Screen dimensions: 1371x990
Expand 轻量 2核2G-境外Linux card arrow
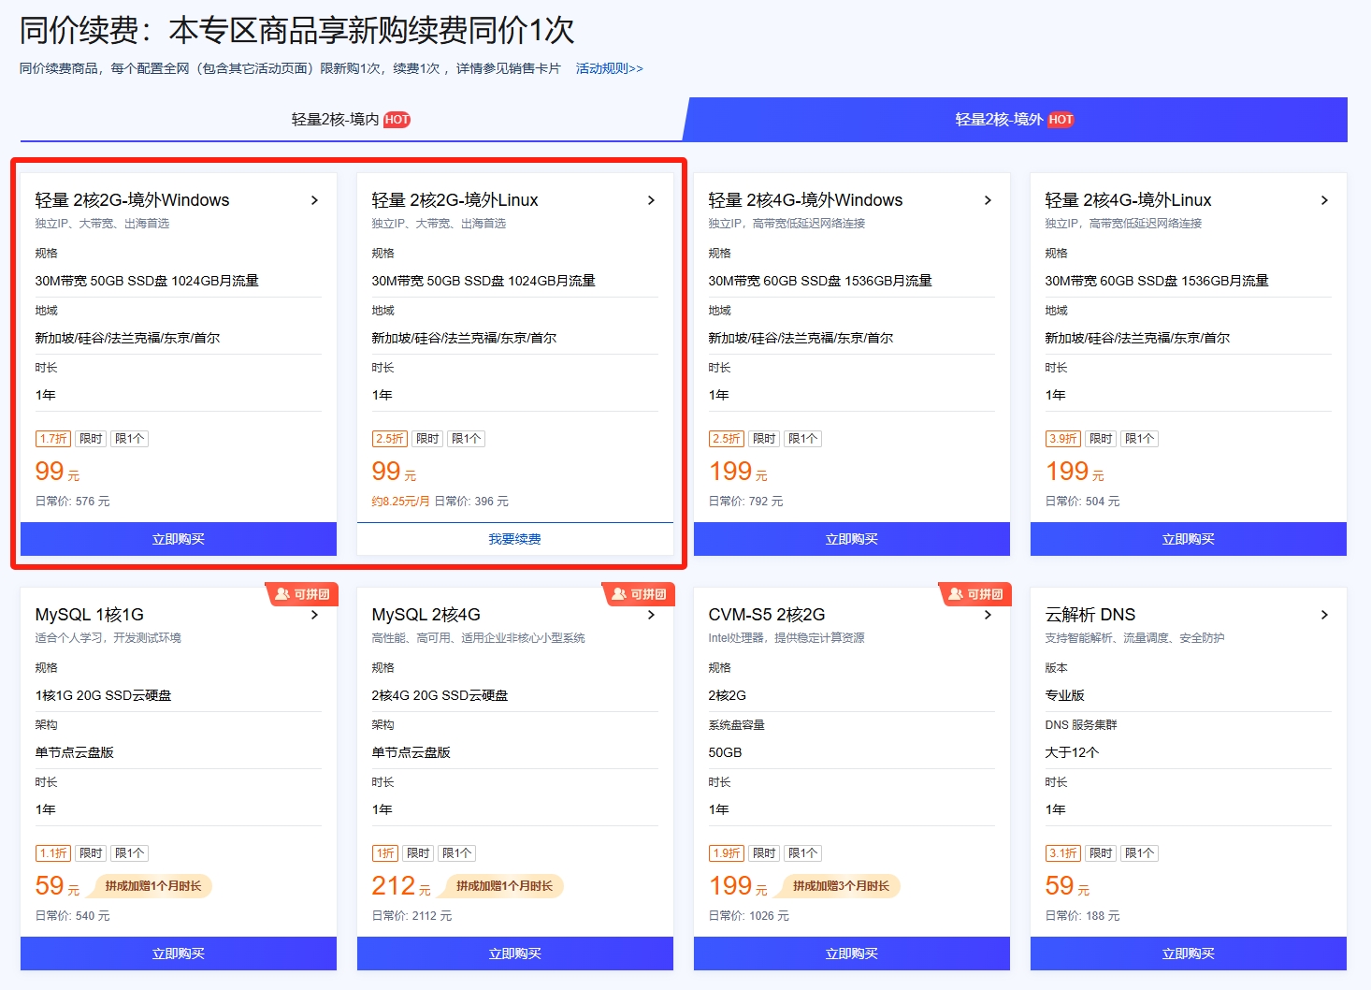pos(651,200)
